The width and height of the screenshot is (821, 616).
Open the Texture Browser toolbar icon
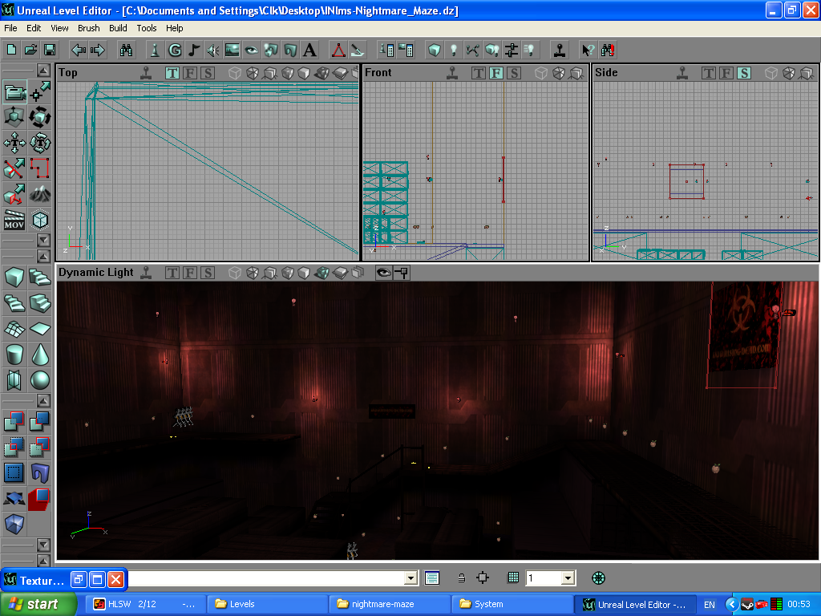pos(233,50)
